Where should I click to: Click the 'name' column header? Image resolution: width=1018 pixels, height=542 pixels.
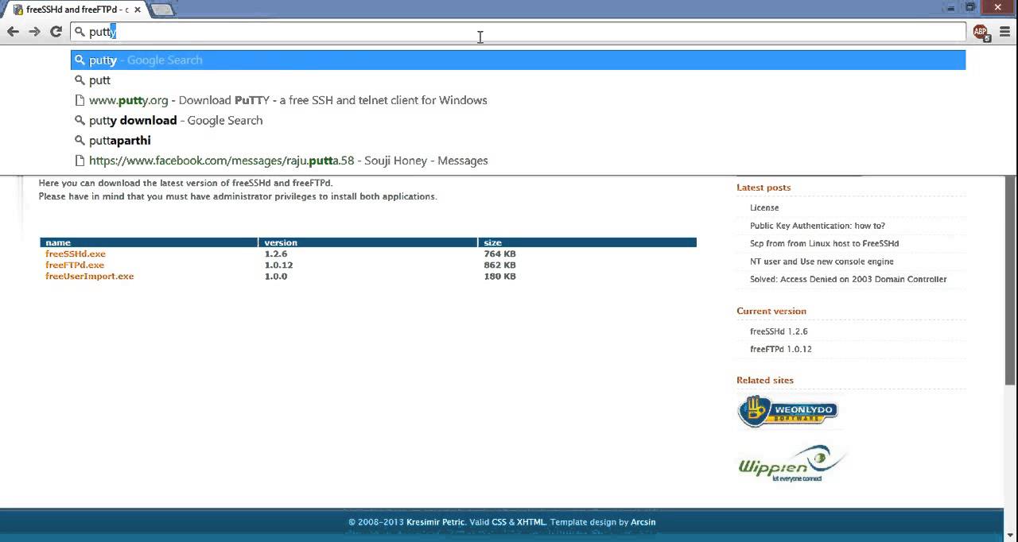tap(58, 242)
